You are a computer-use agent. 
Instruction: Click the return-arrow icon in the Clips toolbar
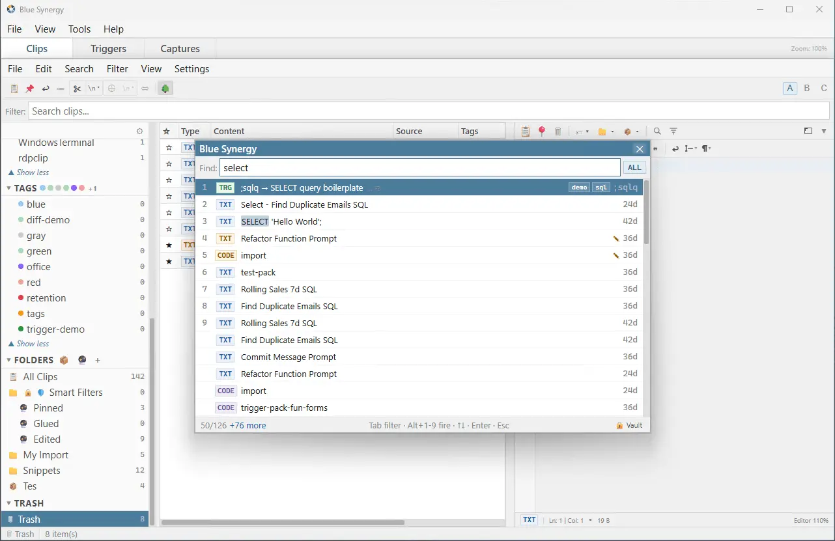coord(46,89)
